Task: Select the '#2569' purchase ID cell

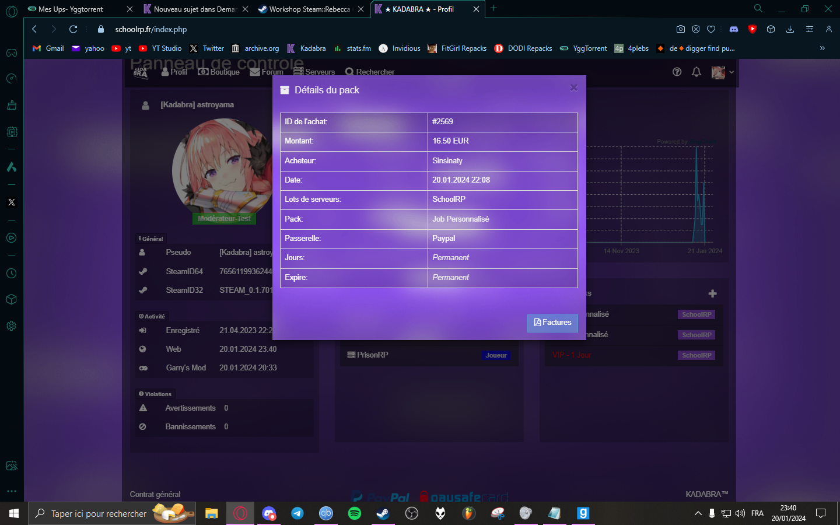Action: [503, 122]
